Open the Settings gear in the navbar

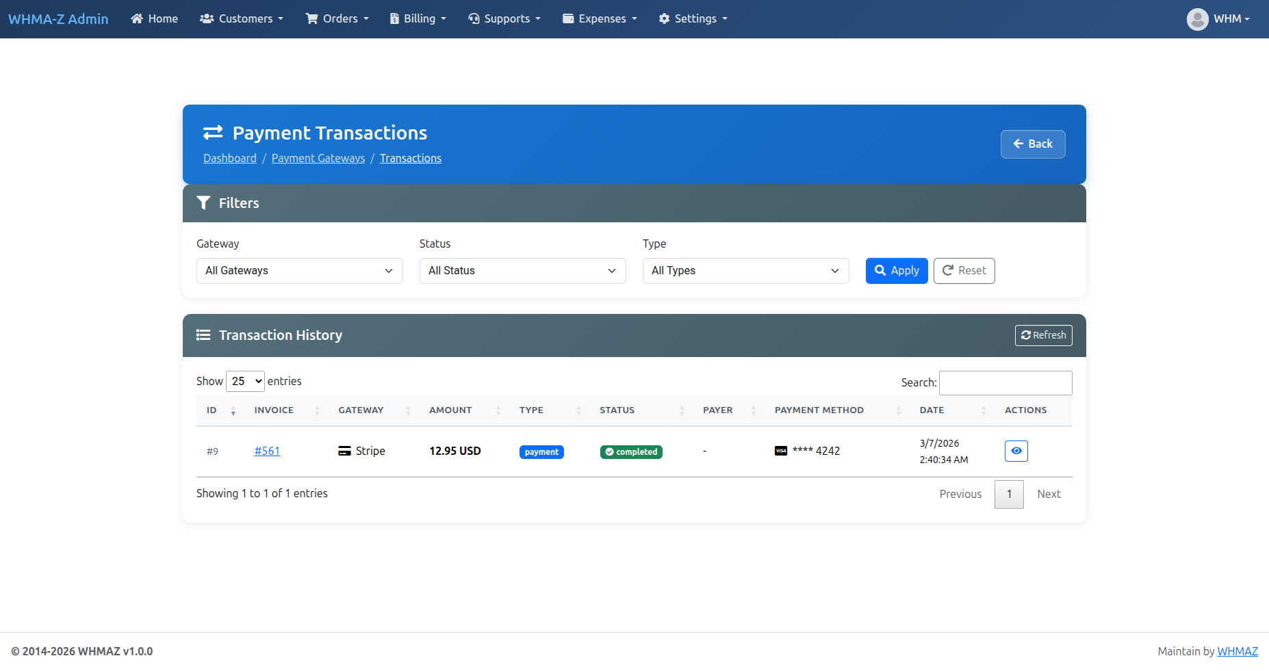coord(664,18)
